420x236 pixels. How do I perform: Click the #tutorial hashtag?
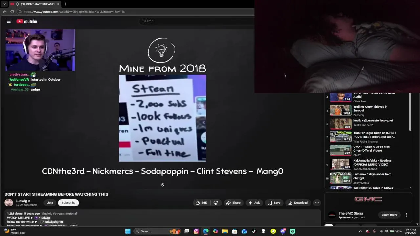pos(71,214)
